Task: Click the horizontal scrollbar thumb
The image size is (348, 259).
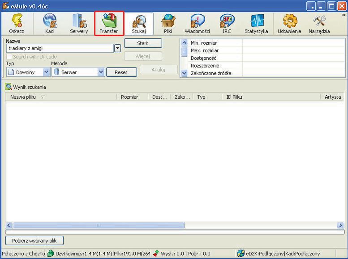Action: (x=99, y=226)
